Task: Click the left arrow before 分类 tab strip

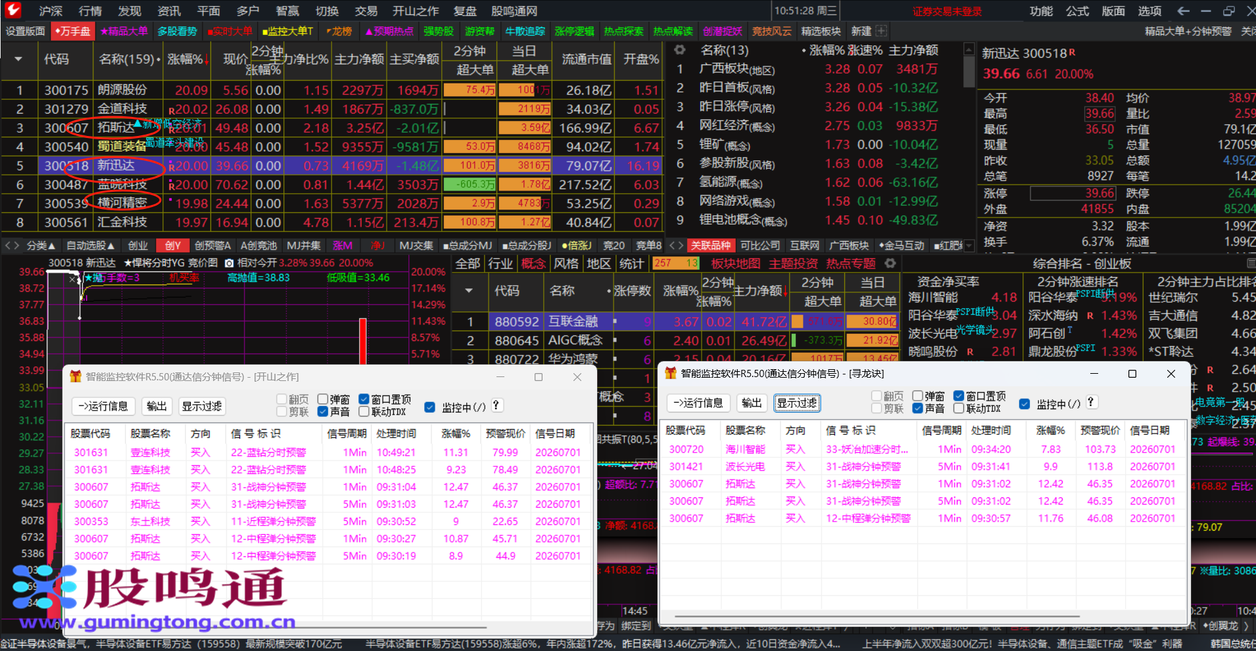Action: click(x=8, y=246)
